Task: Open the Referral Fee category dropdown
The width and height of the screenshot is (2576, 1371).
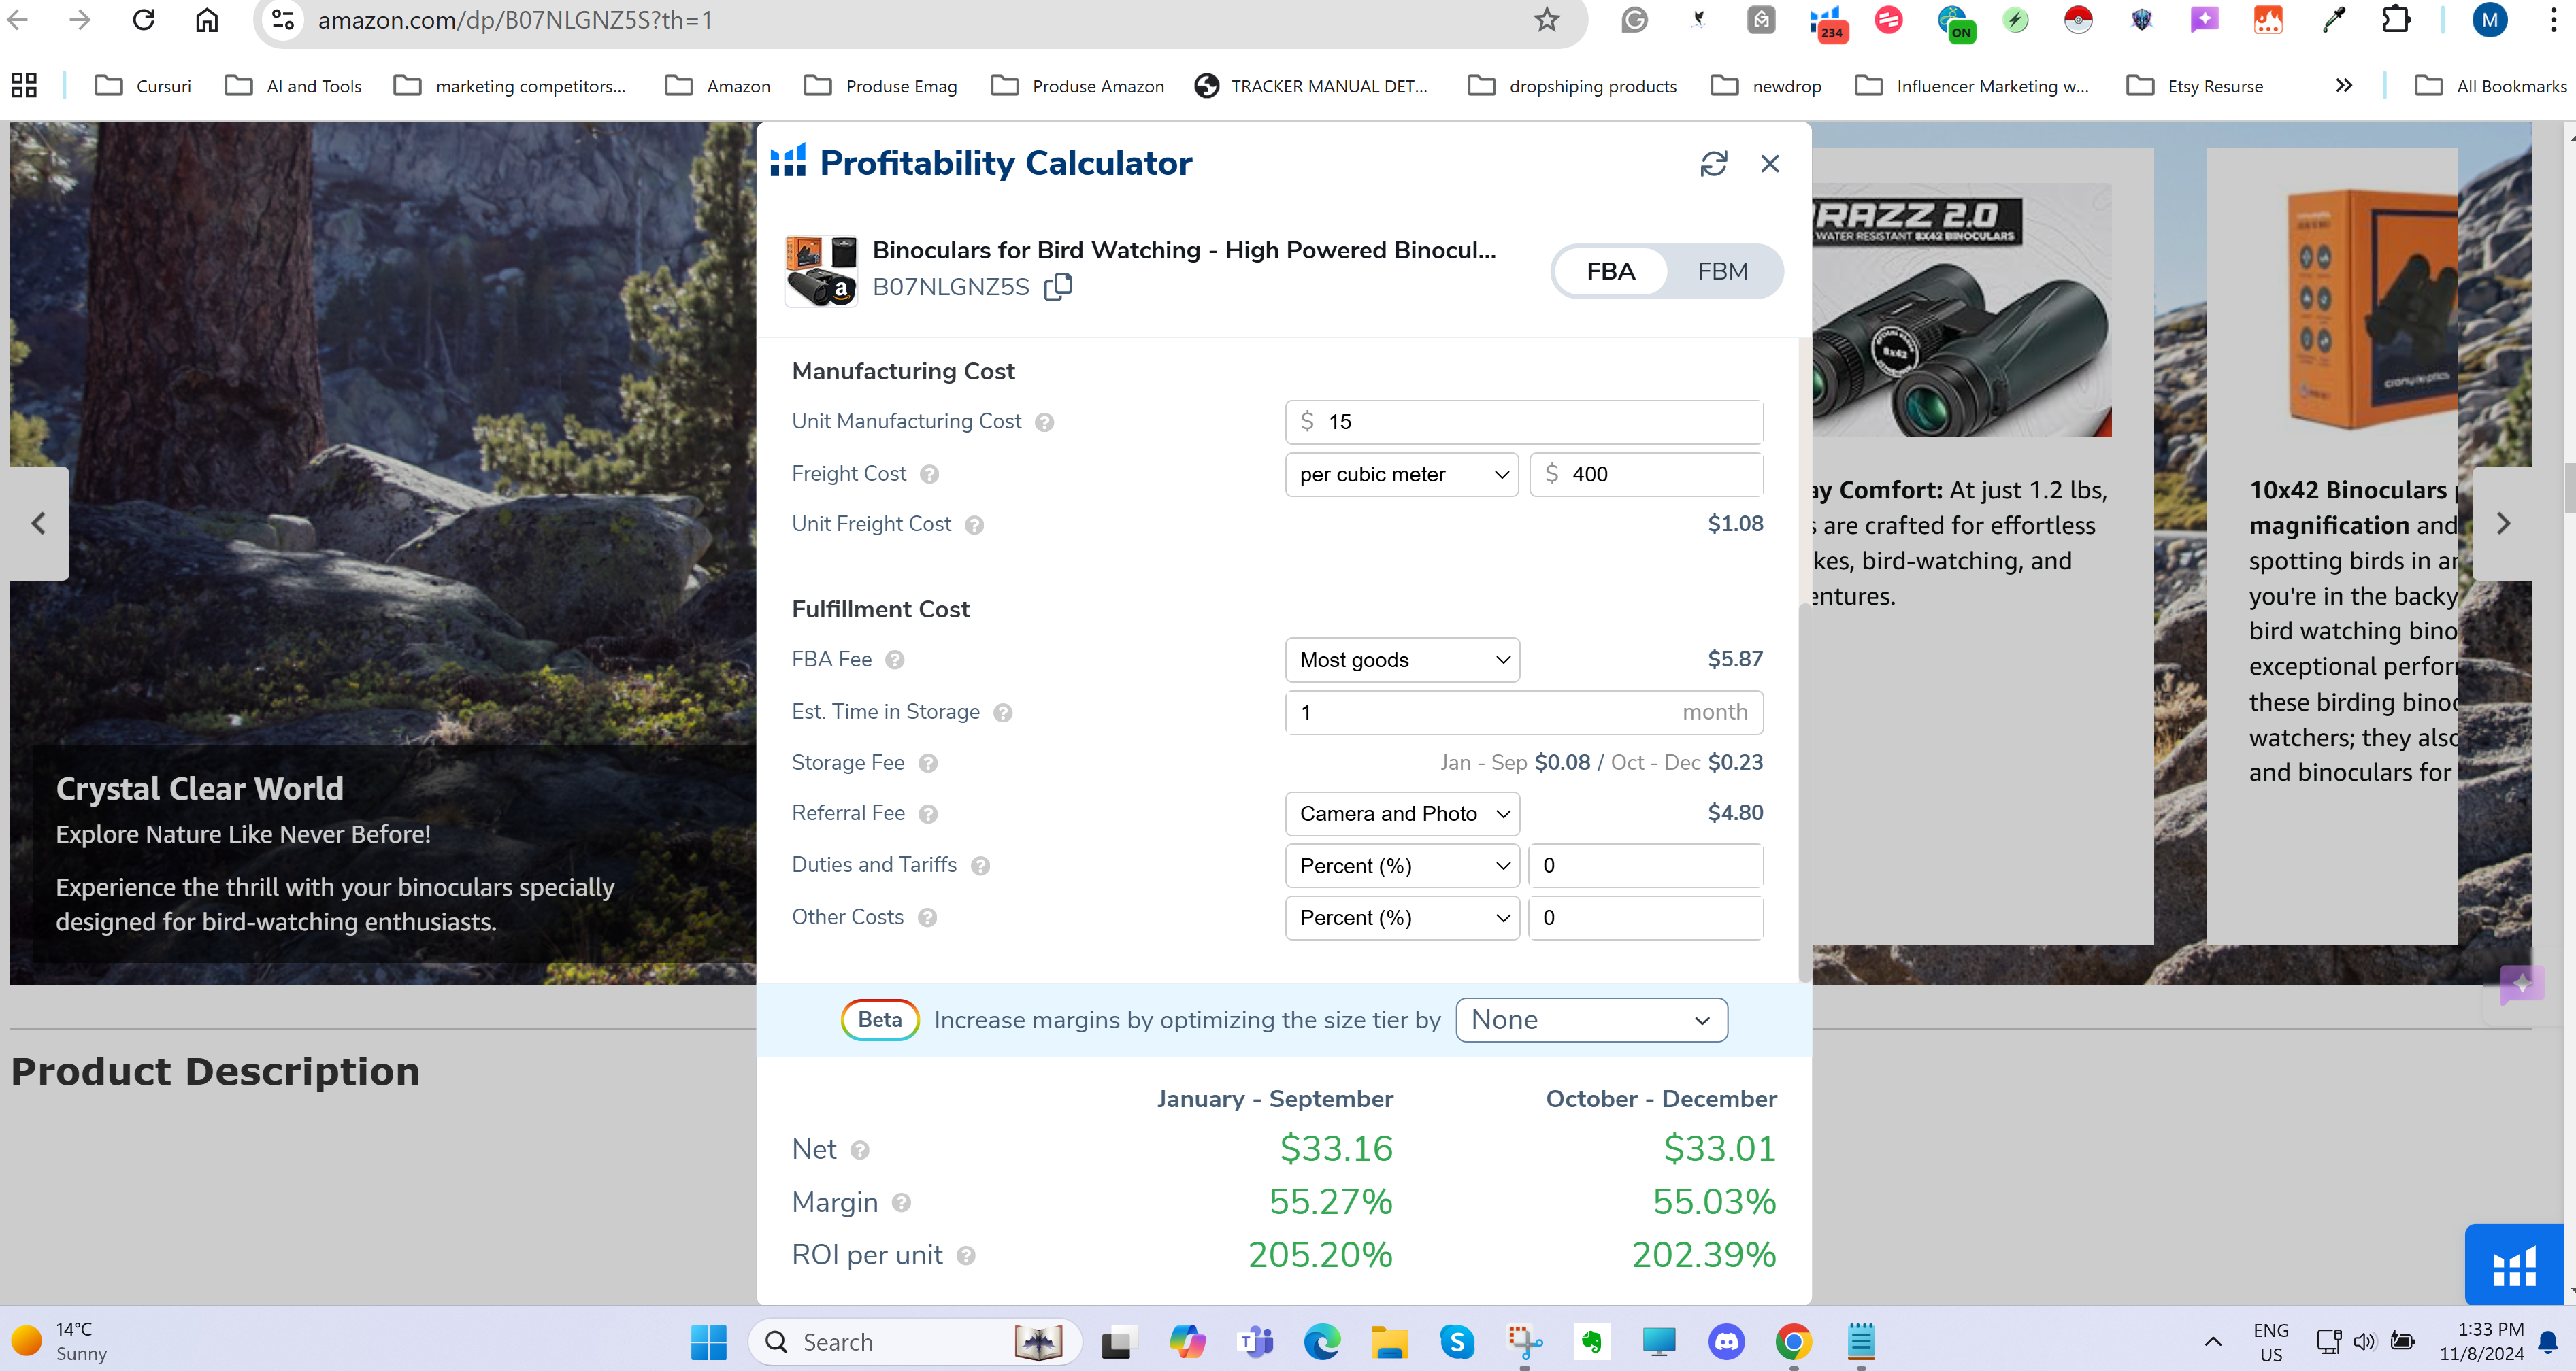Action: (x=1402, y=813)
